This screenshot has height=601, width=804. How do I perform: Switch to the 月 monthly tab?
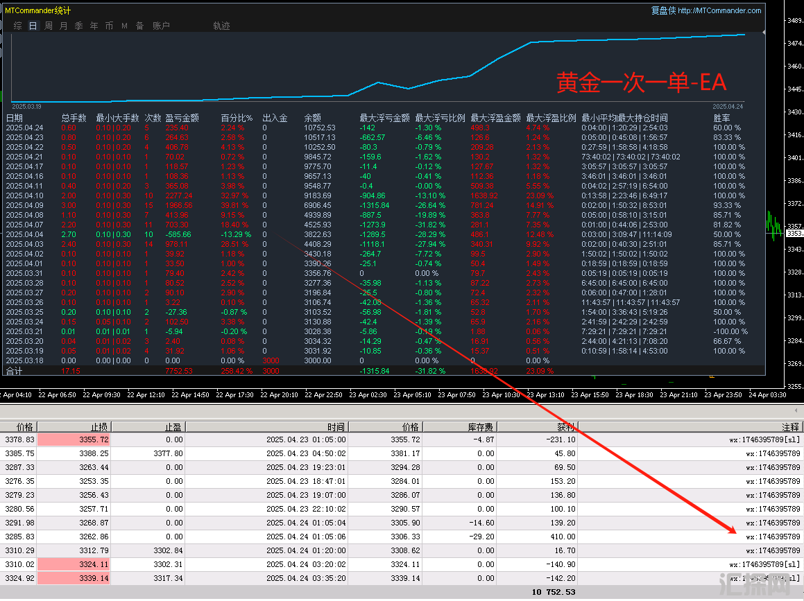[x=64, y=26]
